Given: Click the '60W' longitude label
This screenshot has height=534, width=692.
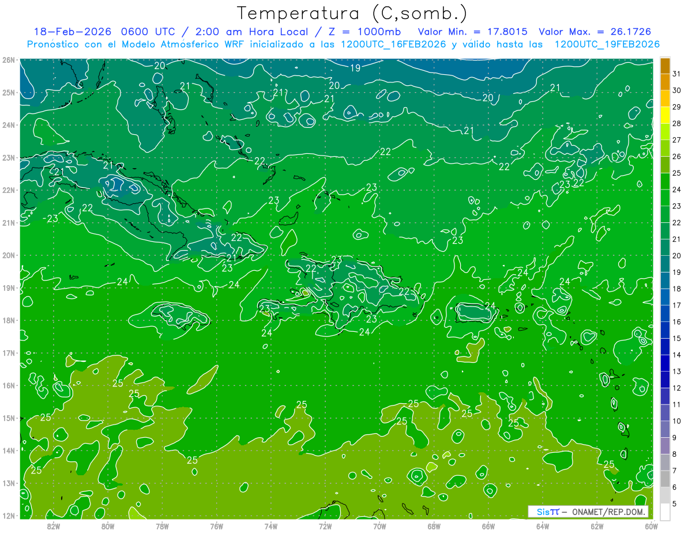Looking at the screenshot, I should tap(652, 526).
